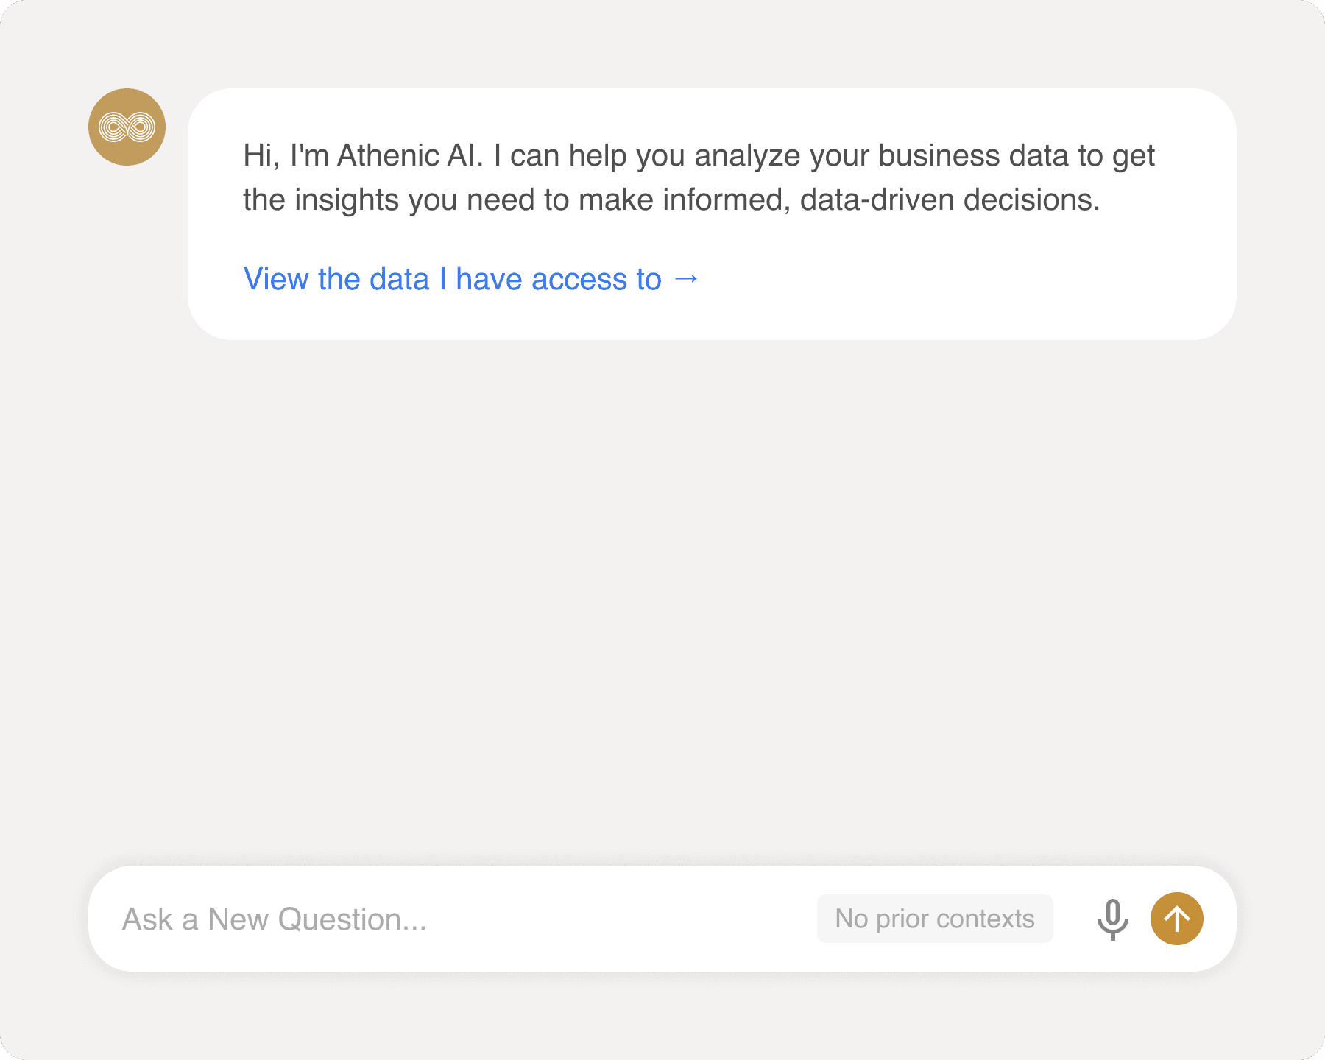Activate dictation via the mic icon
The image size is (1325, 1060).
(1112, 919)
